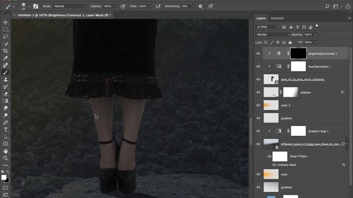Viewport: 353px width, 198px height.
Task: Select the Crop tool
Action: 6,51
